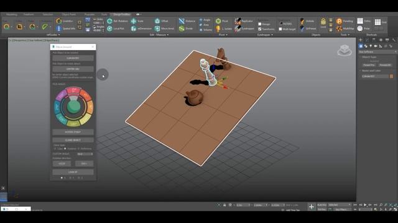Click CENTER OBJ button in Move Around dialog
398x223 pixels.
coord(73,69)
